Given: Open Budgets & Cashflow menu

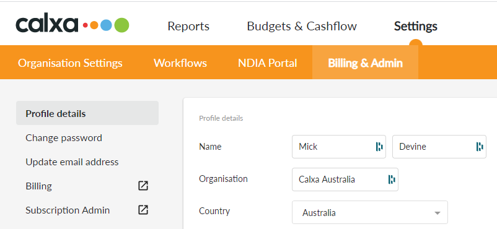Looking at the screenshot, I should coord(302,26).
